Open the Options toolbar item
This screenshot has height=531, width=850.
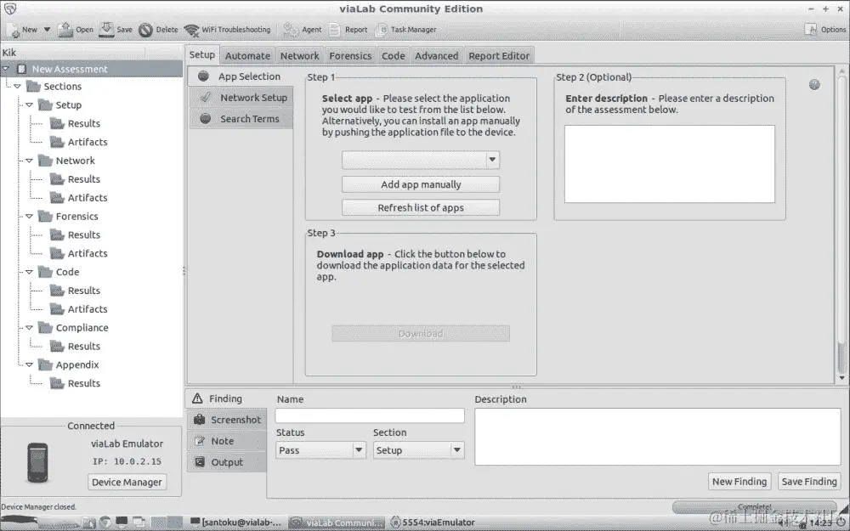pos(825,30)
